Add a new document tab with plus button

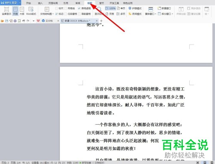point(101,21)
